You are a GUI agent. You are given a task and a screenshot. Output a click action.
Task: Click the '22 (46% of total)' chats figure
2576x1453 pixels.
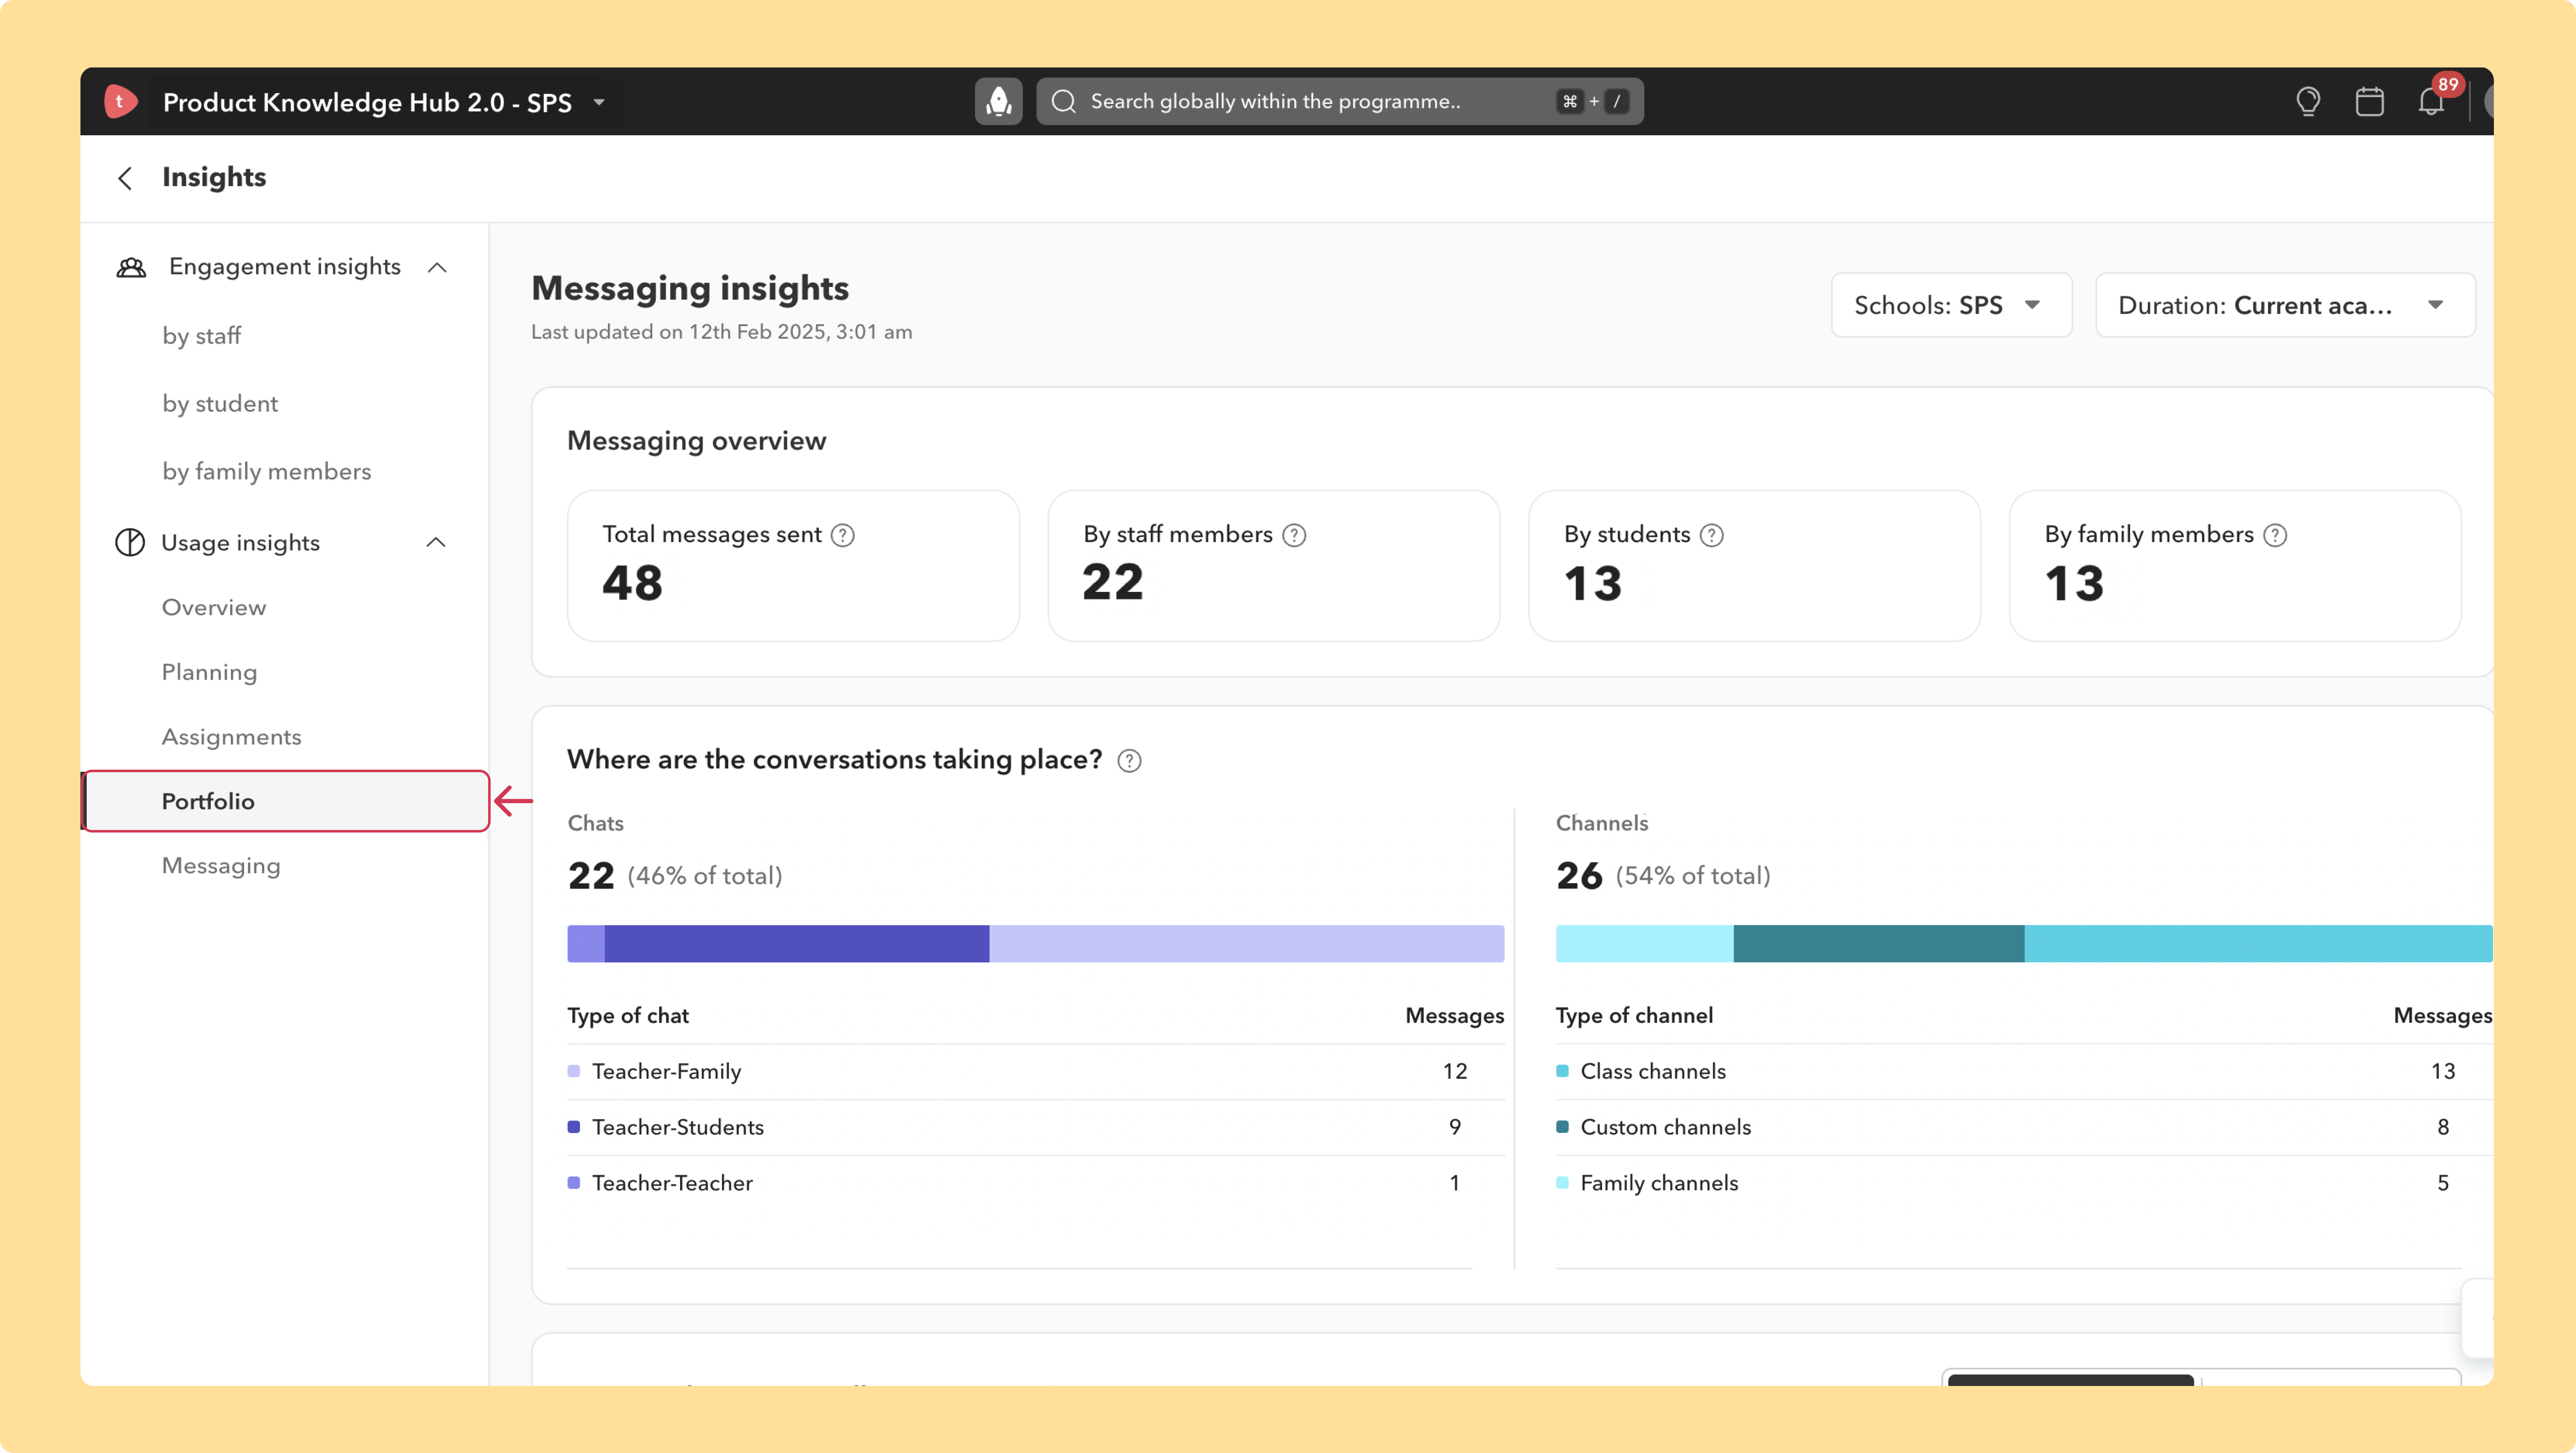point(675,876)
